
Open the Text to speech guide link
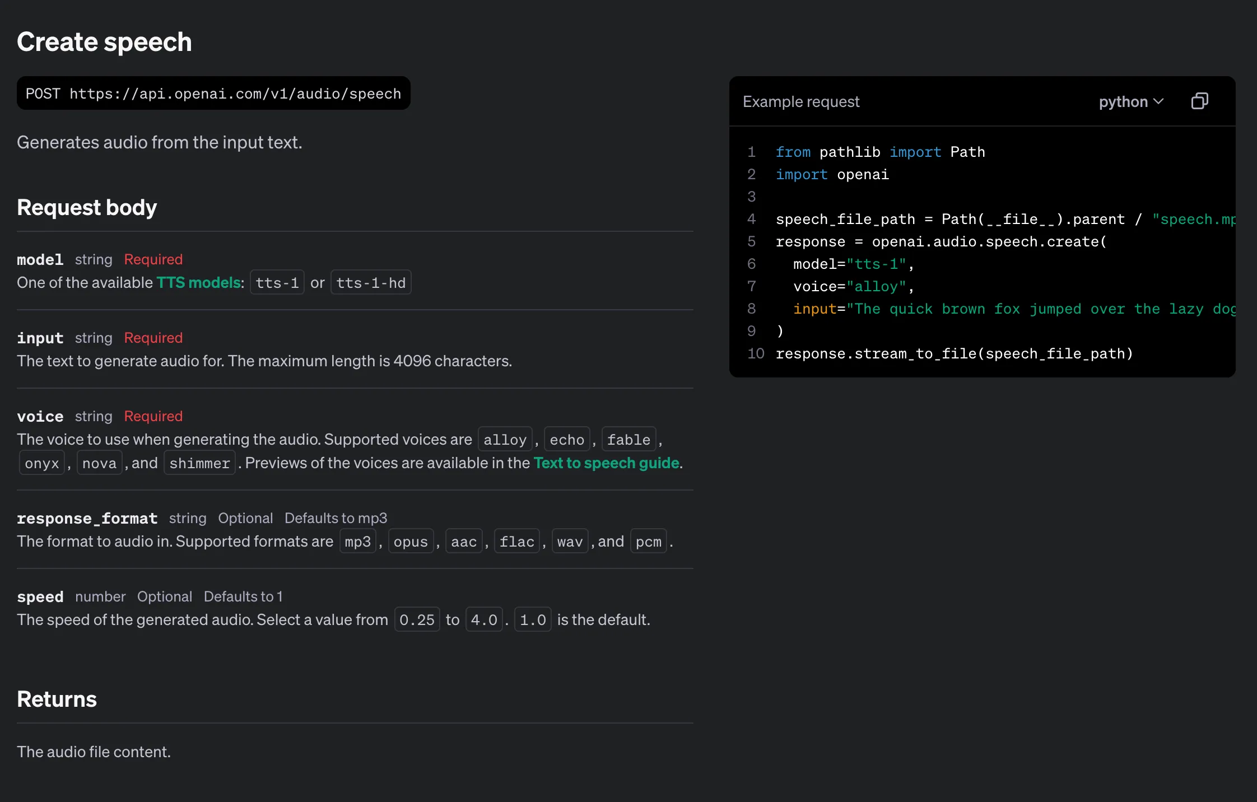point(607,463)
